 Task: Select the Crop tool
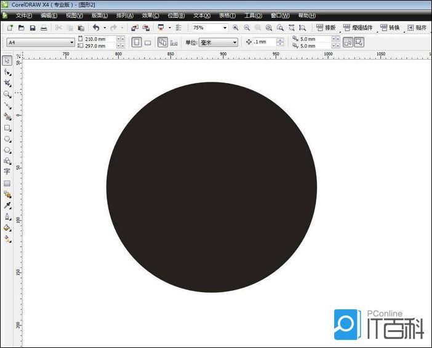tap(7, 83)
